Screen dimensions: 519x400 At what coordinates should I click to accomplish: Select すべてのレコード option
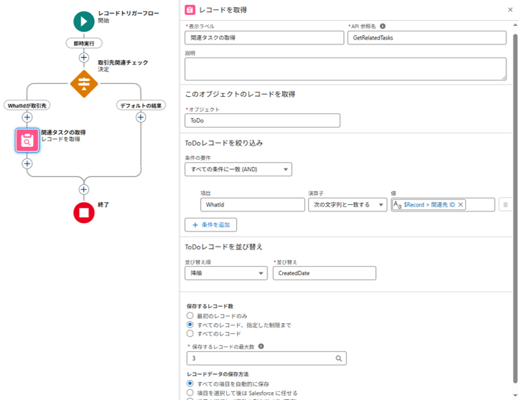(190, 333)
